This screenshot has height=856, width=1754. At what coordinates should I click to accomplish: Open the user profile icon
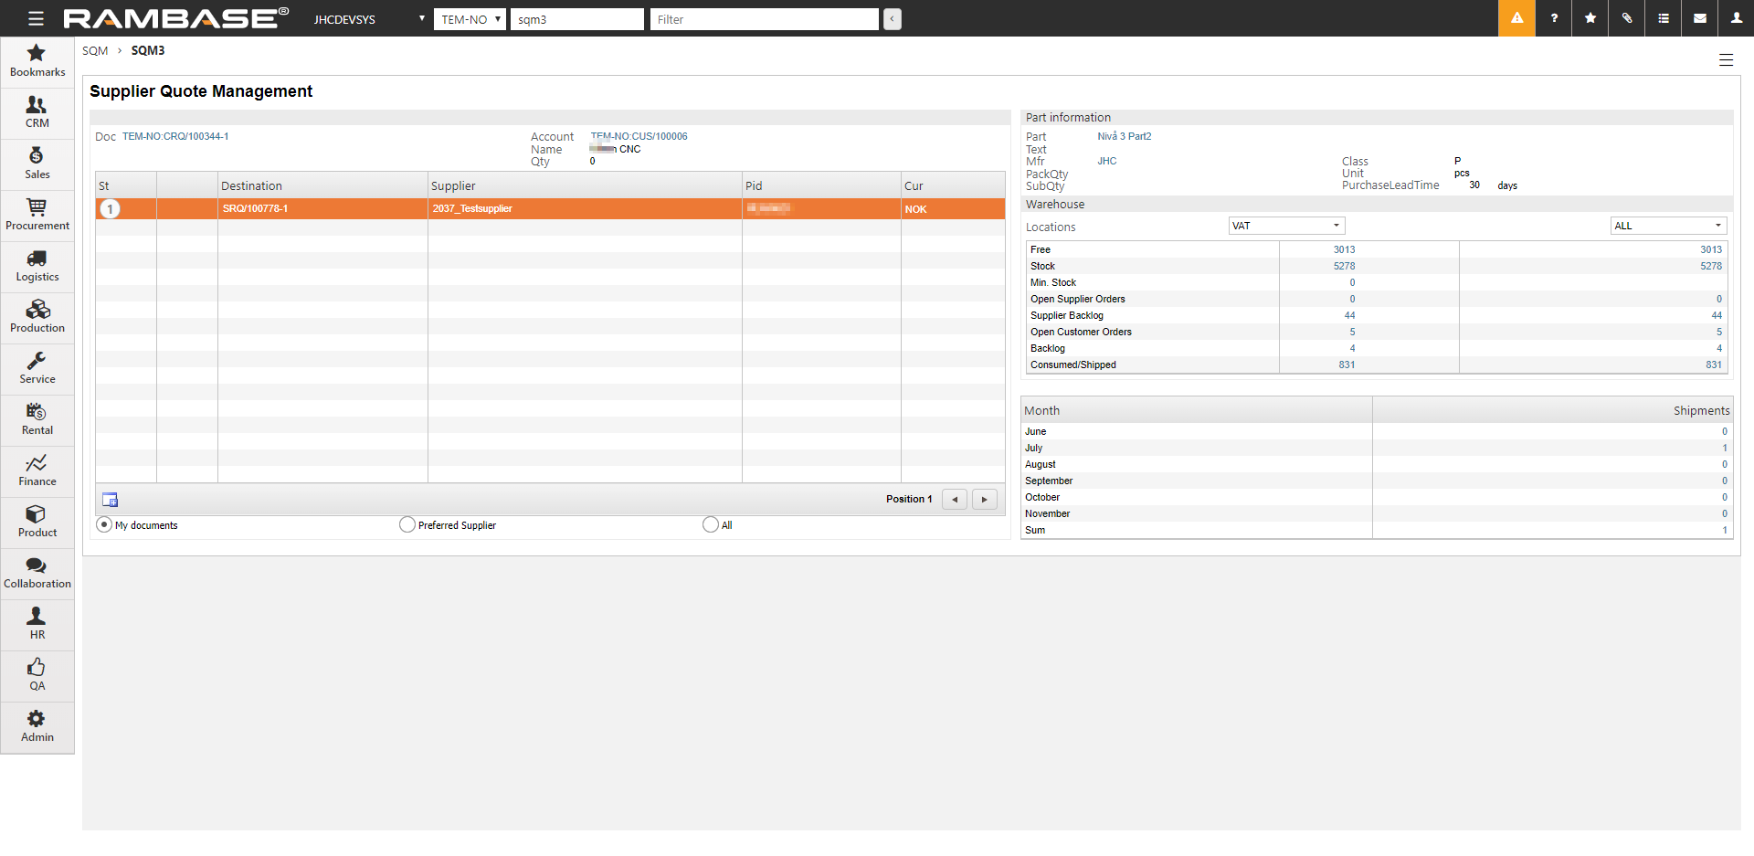tap(1736, 18)
